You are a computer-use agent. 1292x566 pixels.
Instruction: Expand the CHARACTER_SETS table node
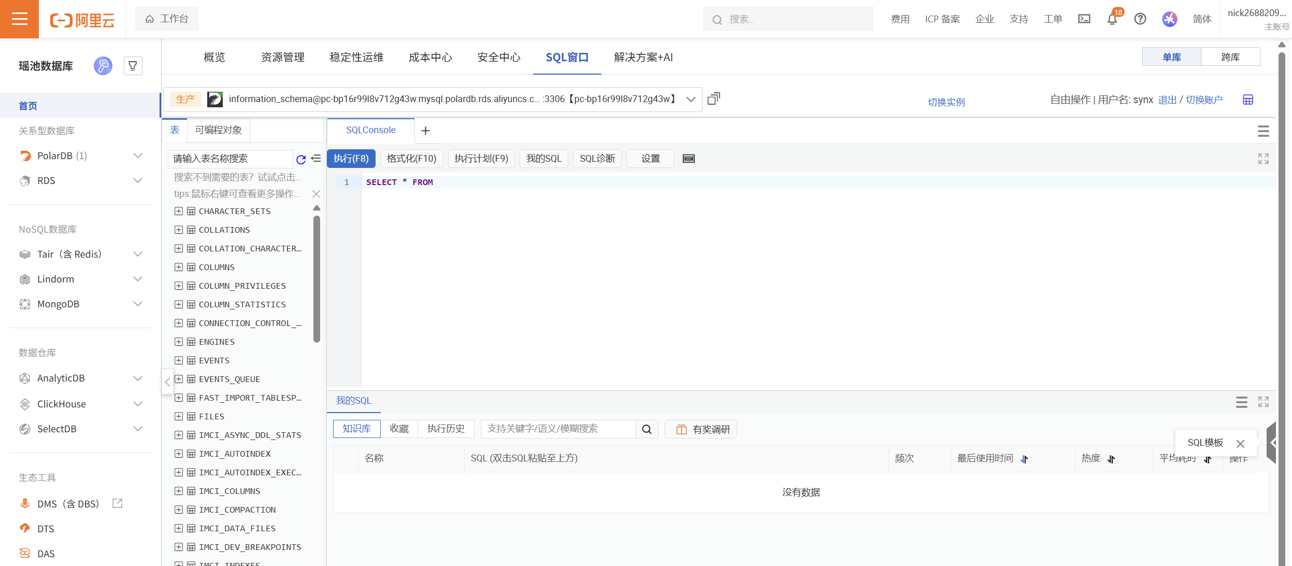coord(179,211)
